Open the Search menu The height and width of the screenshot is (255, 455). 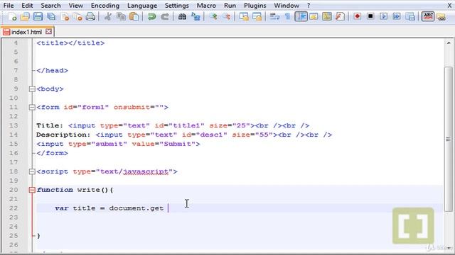[50, 6]
